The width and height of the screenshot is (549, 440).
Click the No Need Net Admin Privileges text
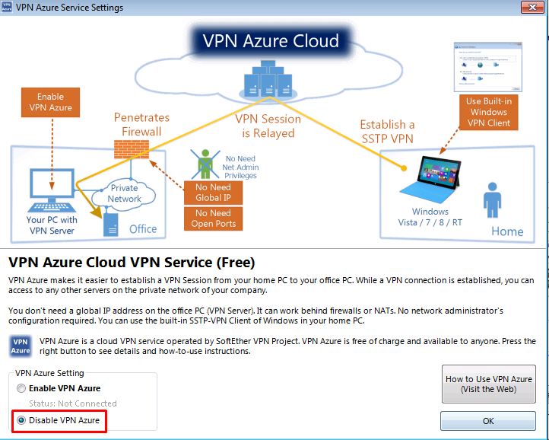click(240, 167)
